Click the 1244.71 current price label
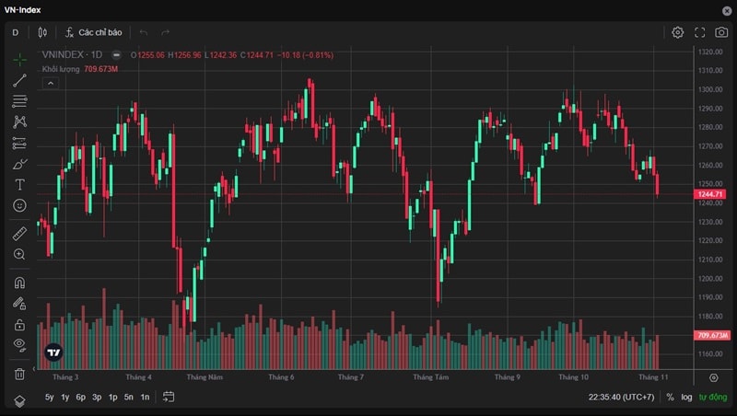The image size is (737, 416). point(710,194)
